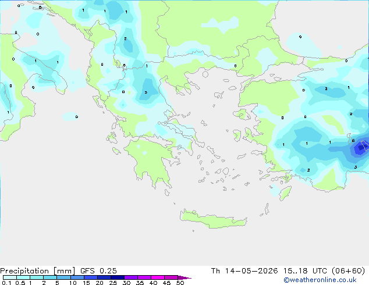Image resolution: width=369 pixels, height=285 pixels.
Task: Click the over-50 mm legend arrow tip
Action: 185,277
